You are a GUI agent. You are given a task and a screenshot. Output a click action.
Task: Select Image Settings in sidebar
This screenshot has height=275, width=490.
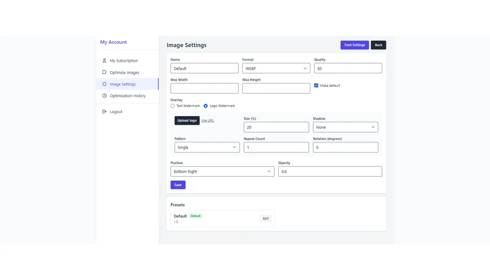pyautogui.click(x=127, y=84)
